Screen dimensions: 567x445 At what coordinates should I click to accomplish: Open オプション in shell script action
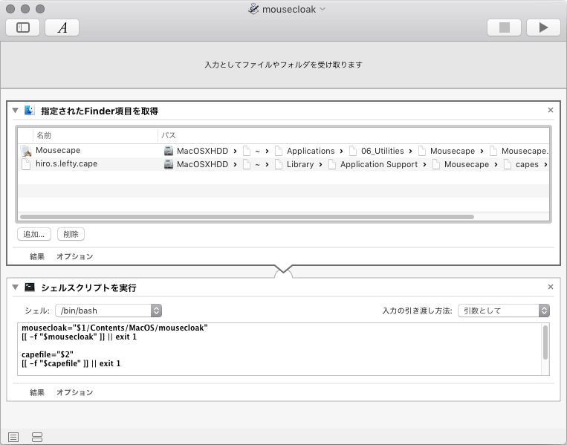point(74,392)
